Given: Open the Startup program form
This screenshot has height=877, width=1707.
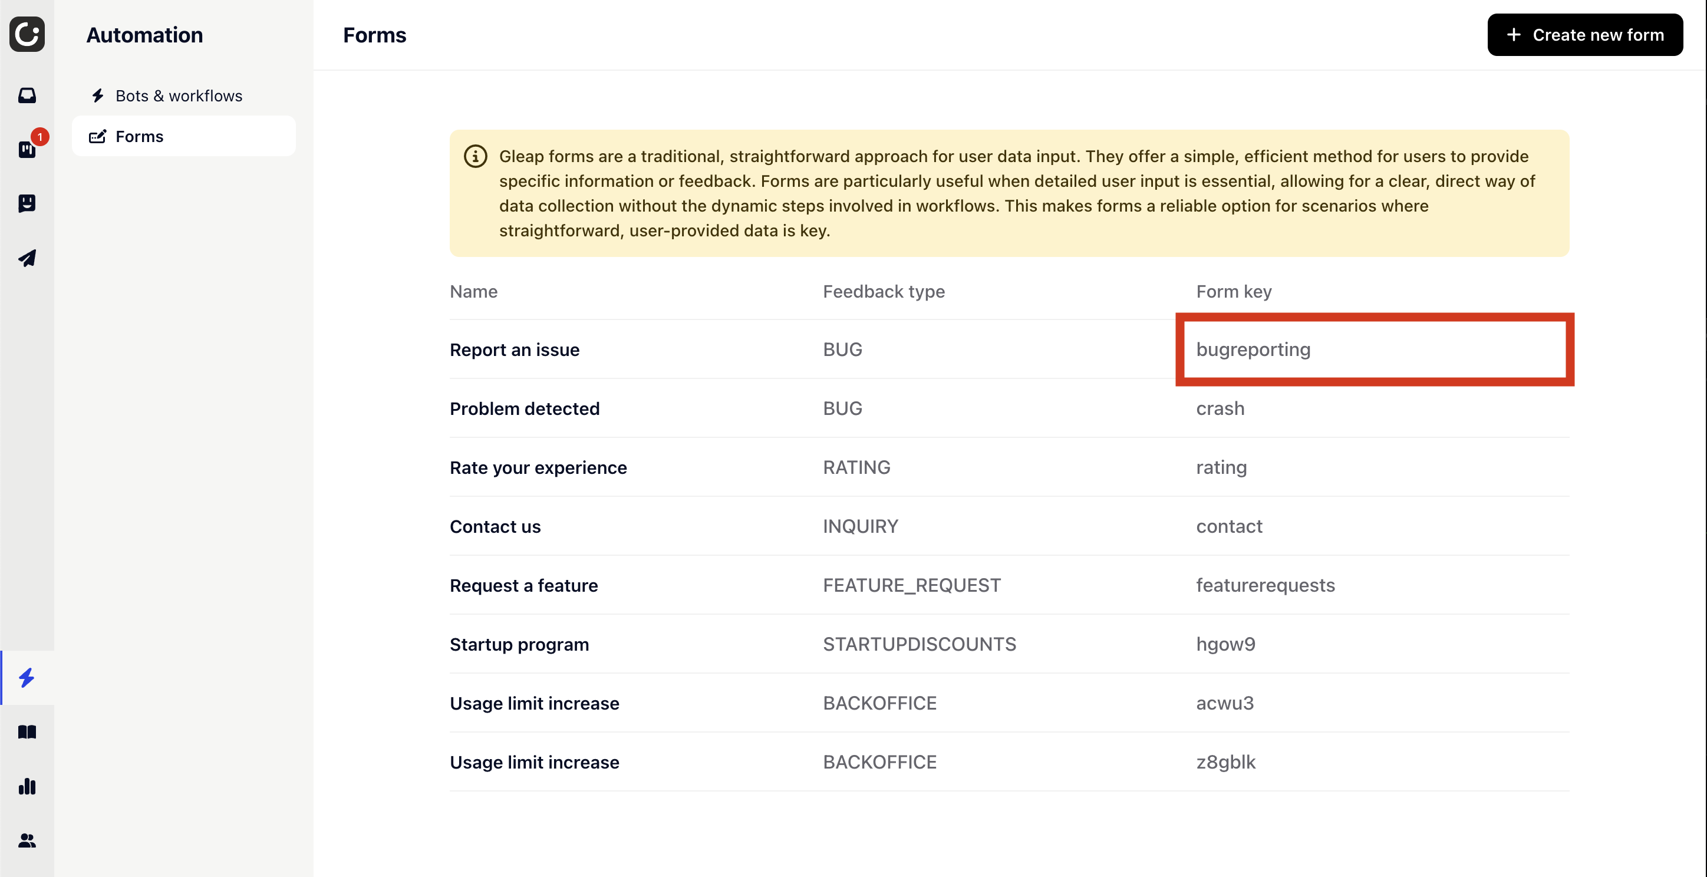Looking at the screenshot, I should (x=519, y=645).
